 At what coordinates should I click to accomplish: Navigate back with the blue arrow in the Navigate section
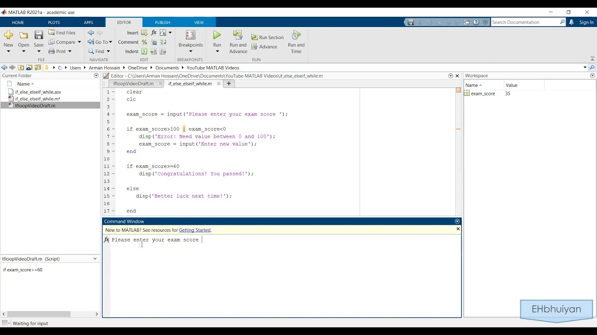coord(91,33)
